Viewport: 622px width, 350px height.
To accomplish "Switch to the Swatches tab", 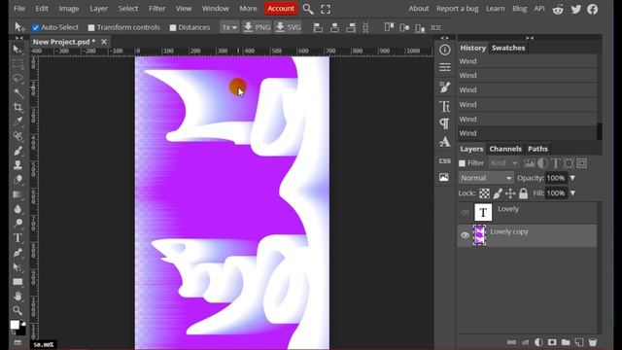I will coord(508,48).
